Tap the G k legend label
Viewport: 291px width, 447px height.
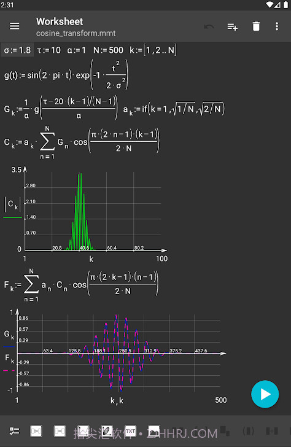[9, 335]
